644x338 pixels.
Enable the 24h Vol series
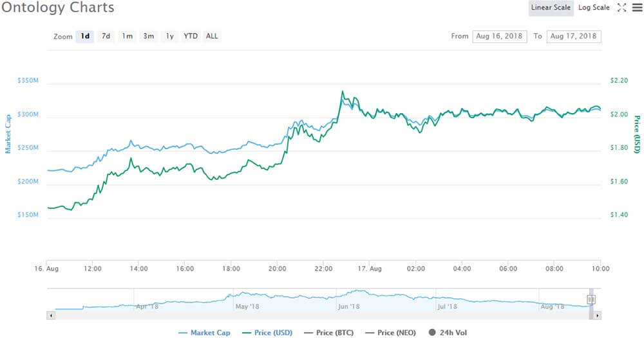tap(448, 333)
